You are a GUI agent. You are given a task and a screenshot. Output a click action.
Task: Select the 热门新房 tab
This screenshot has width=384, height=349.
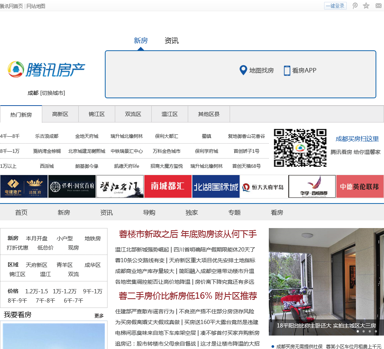point(21,115)
